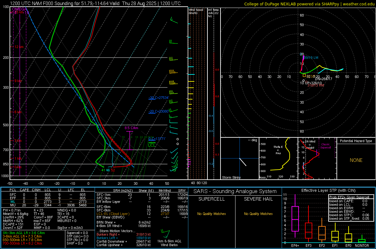The width and height of the screenshot is (376, 249).
Task: Click the 'SFC-6km' shear table row
Action: (142, 207)
